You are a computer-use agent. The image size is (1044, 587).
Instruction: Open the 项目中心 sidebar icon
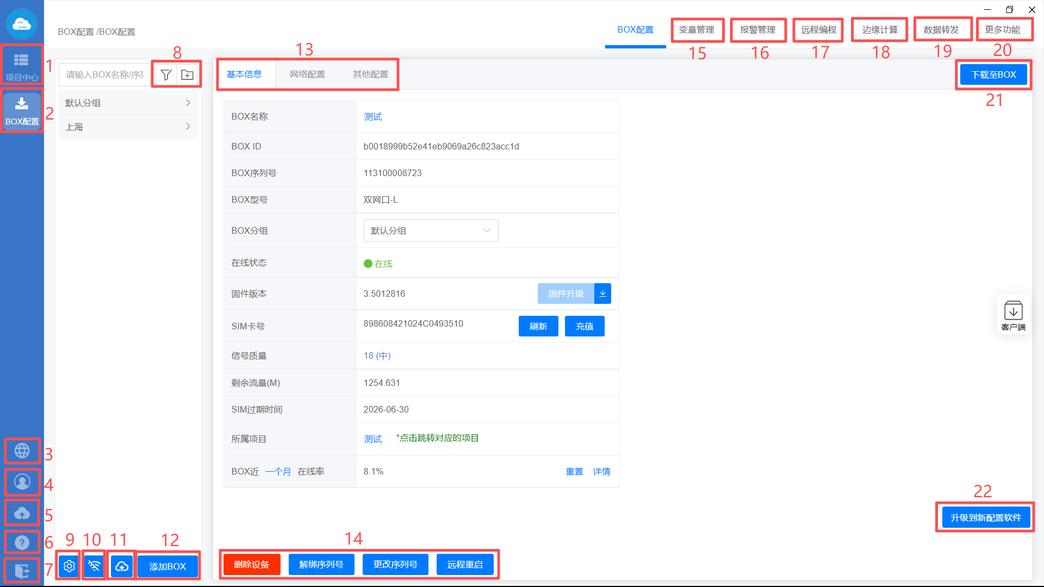pos(21,65)
